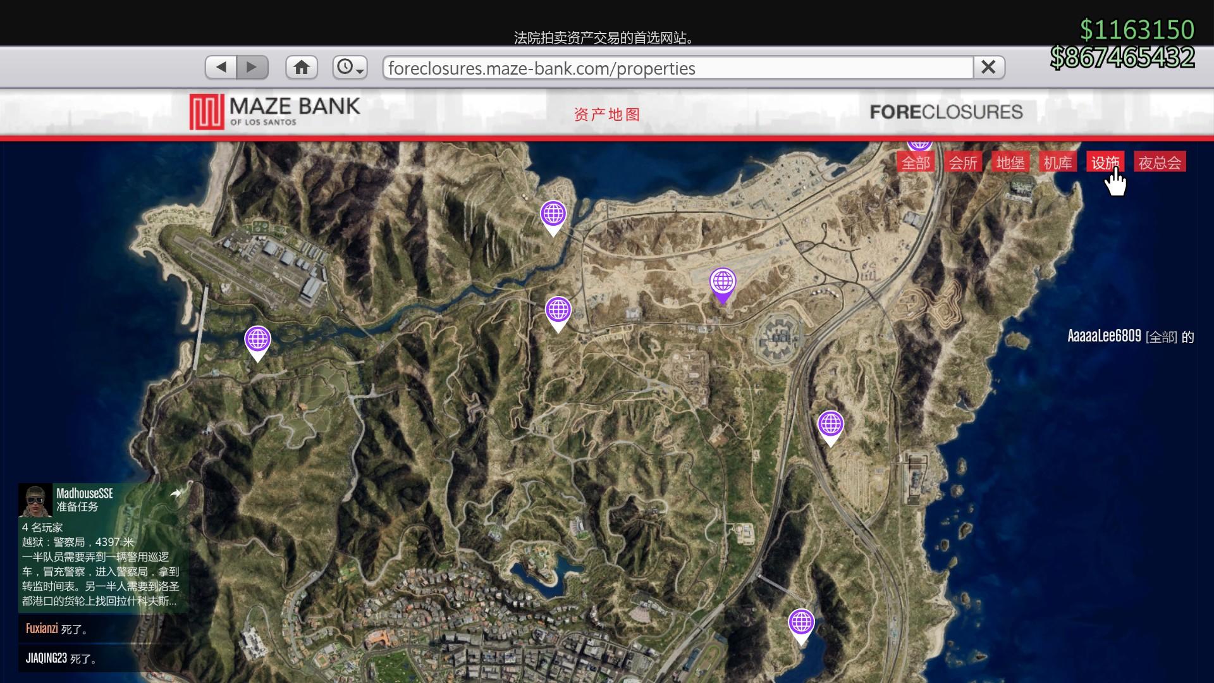
Task: Click the share arrow on the job invite panel
Action: pos(176,493)
